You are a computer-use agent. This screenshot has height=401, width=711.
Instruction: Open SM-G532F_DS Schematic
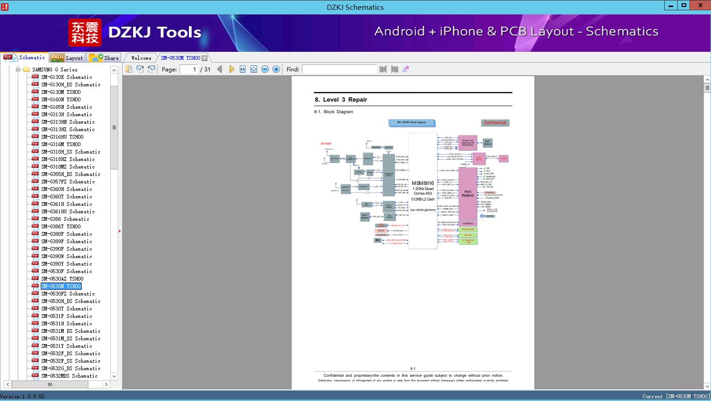point(71,353)
